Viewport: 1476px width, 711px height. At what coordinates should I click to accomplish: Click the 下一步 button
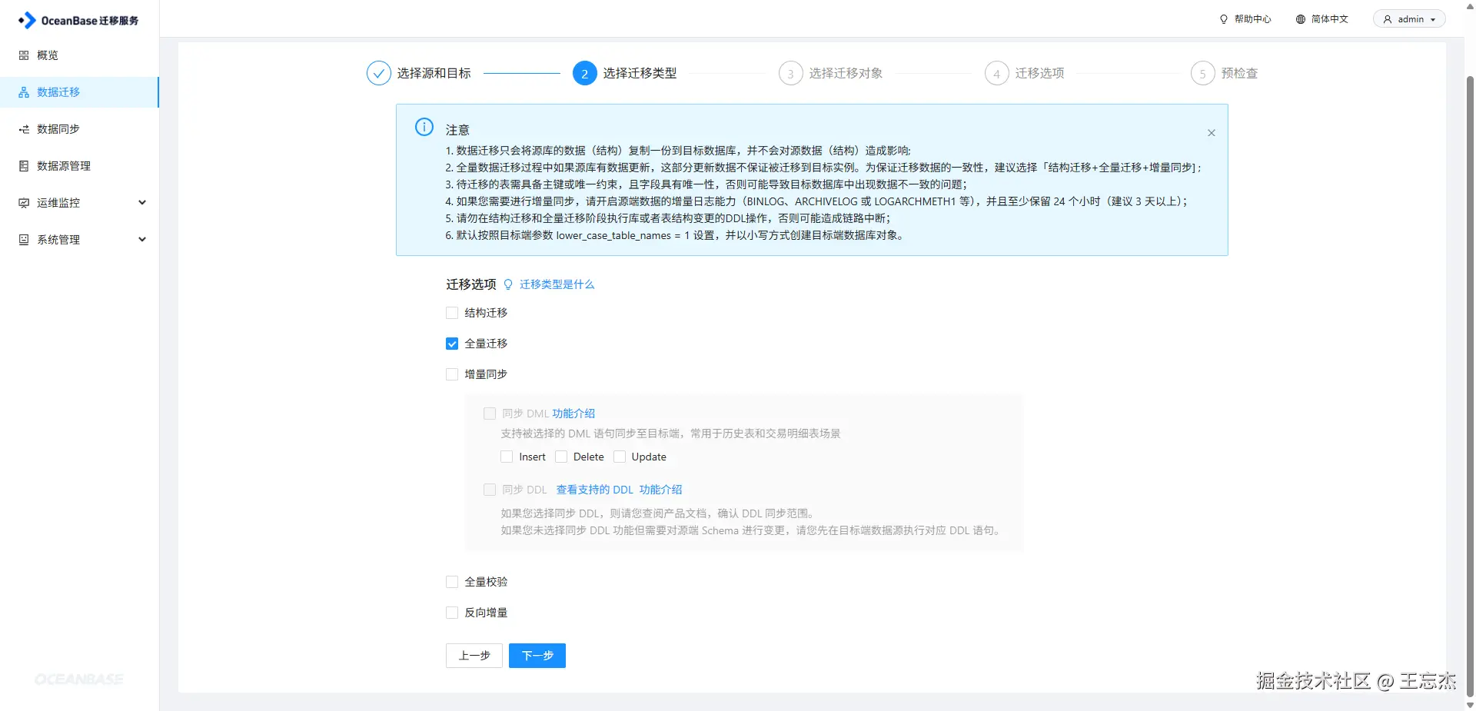click(537, 656)
